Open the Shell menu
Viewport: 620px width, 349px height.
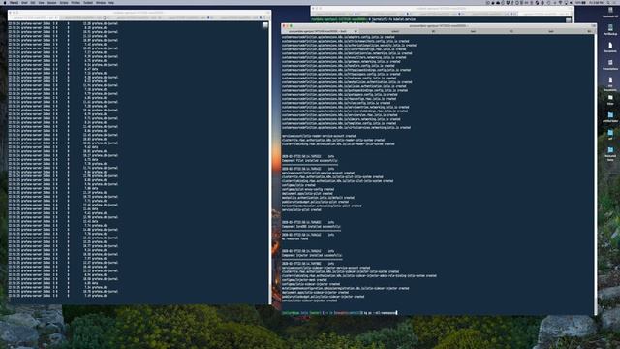tap(24, 2)
